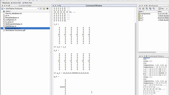Click the distillation functions path field
This screenshot has width=169, height=95.
click(x=20, y=8)
